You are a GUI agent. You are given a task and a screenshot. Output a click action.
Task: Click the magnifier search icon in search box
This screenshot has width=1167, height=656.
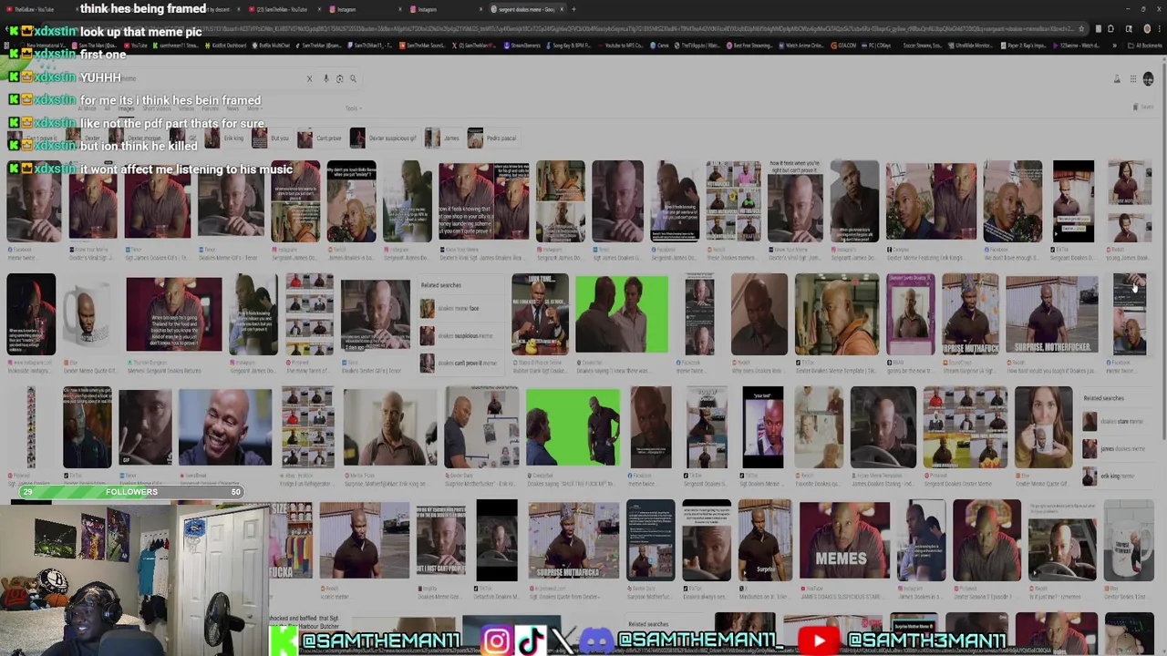353,78
